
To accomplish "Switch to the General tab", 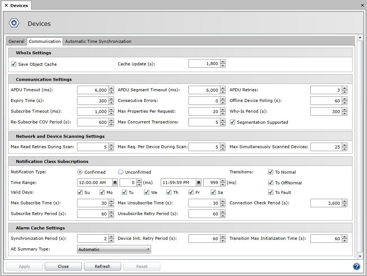I will pos(16,41).
